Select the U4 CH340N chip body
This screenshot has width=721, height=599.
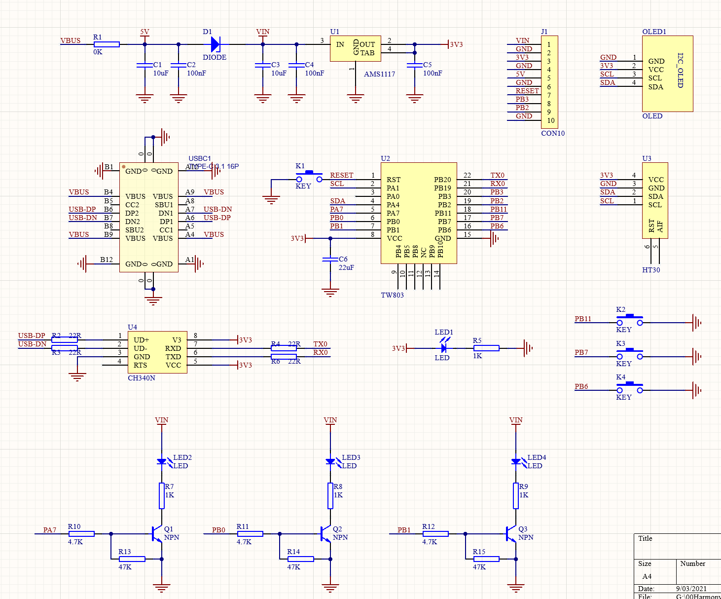tap(157, 352)
